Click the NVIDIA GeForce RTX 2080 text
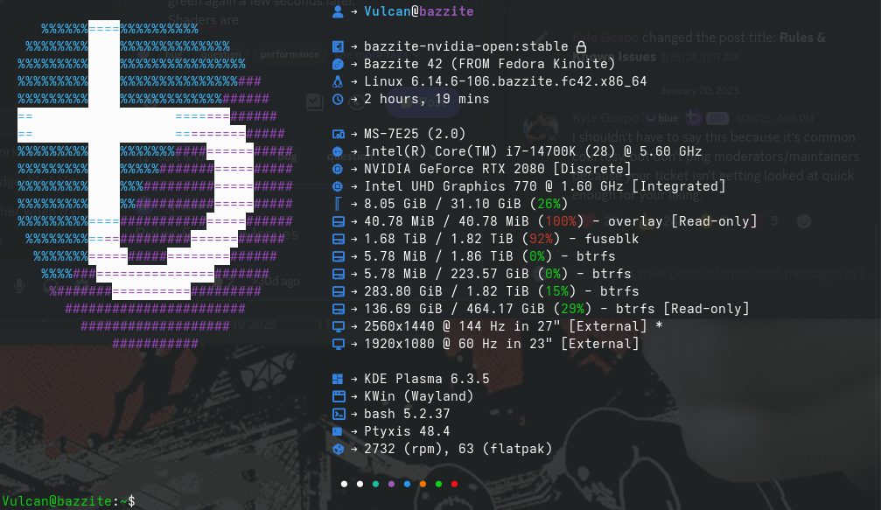 [x=497, y=169]
